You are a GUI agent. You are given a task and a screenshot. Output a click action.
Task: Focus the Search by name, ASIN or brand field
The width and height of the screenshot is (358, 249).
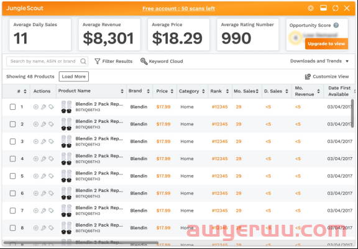[47, 61]
